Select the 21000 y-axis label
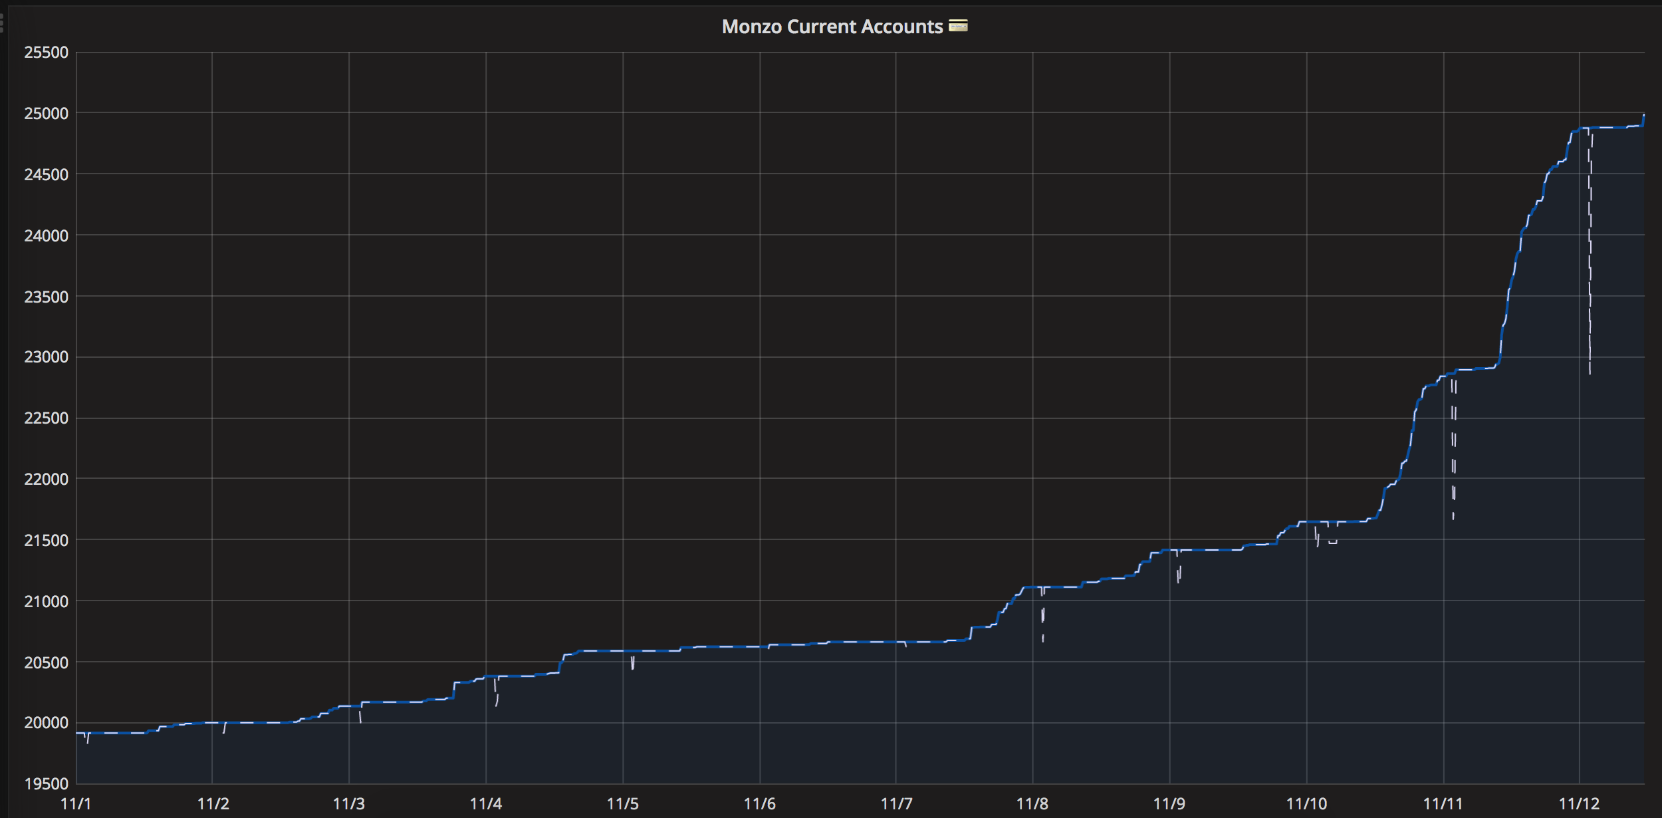 [47, 602]
